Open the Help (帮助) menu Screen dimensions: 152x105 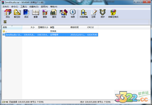(54, 7)
